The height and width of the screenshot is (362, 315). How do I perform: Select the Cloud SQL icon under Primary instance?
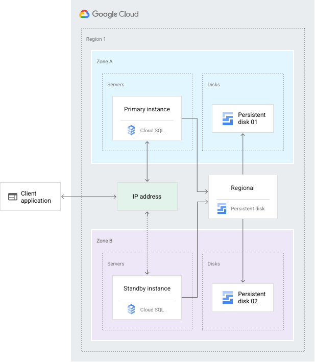[x=131, y=131]
